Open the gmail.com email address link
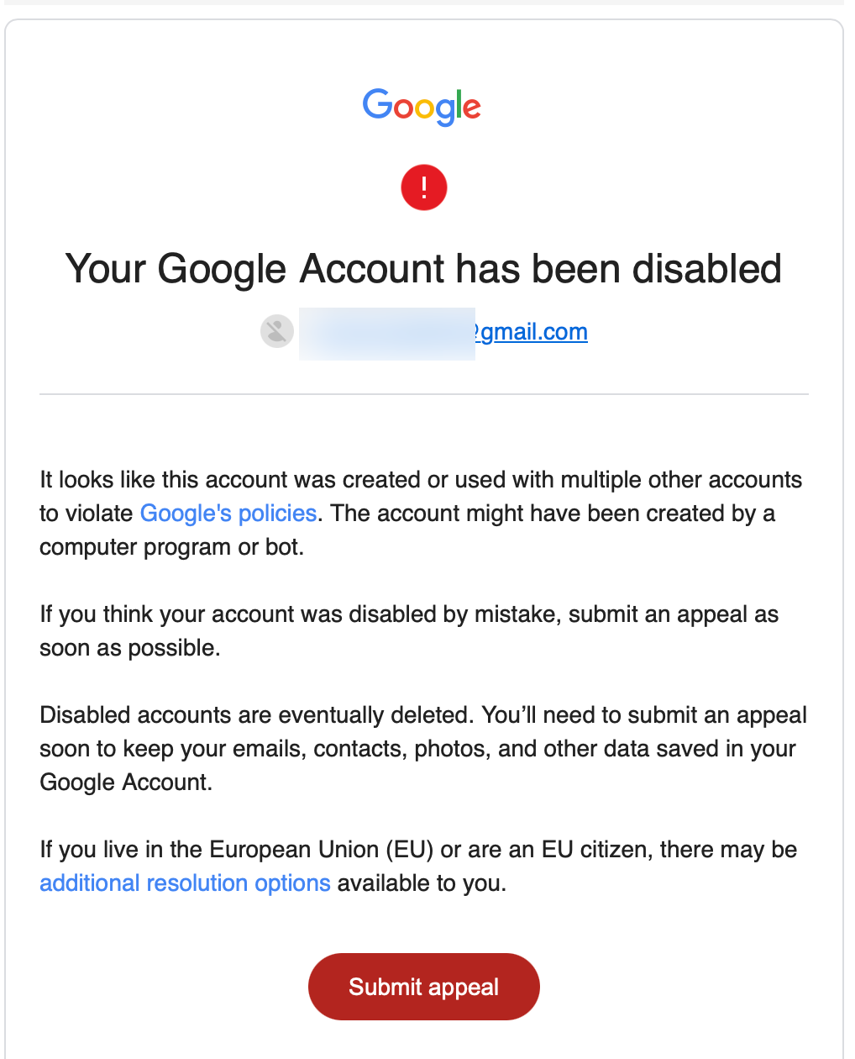The image size is (855, 1059). 531,332
